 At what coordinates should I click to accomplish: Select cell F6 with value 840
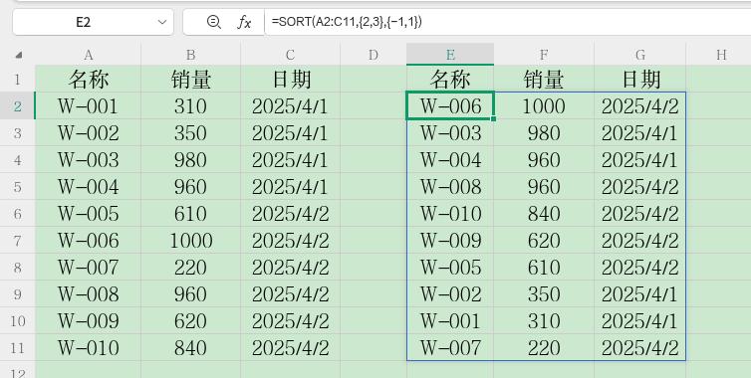click(544, 214)
